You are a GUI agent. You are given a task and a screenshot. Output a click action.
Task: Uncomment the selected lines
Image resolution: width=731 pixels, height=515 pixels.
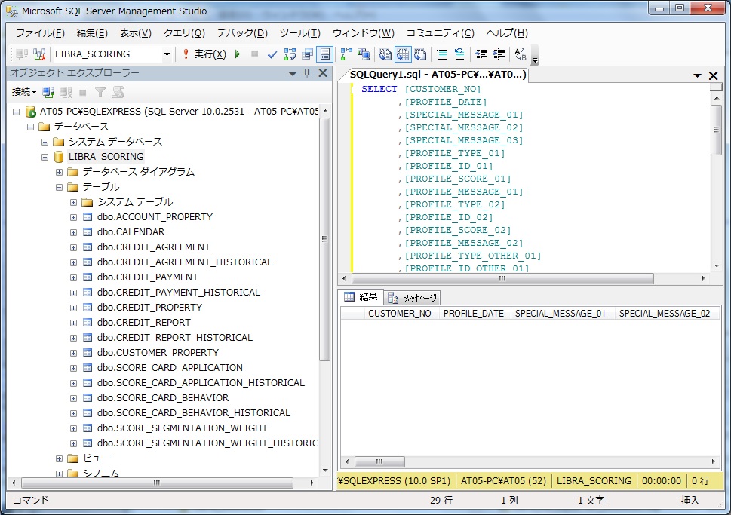459,54
